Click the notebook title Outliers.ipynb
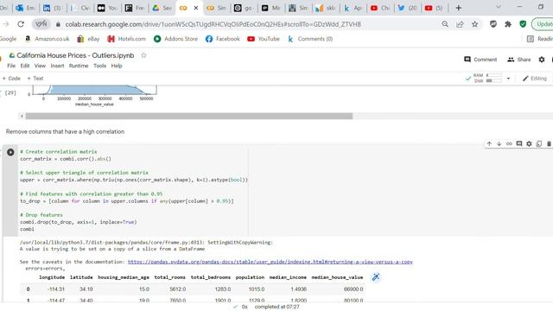 (x=75, y=55)
